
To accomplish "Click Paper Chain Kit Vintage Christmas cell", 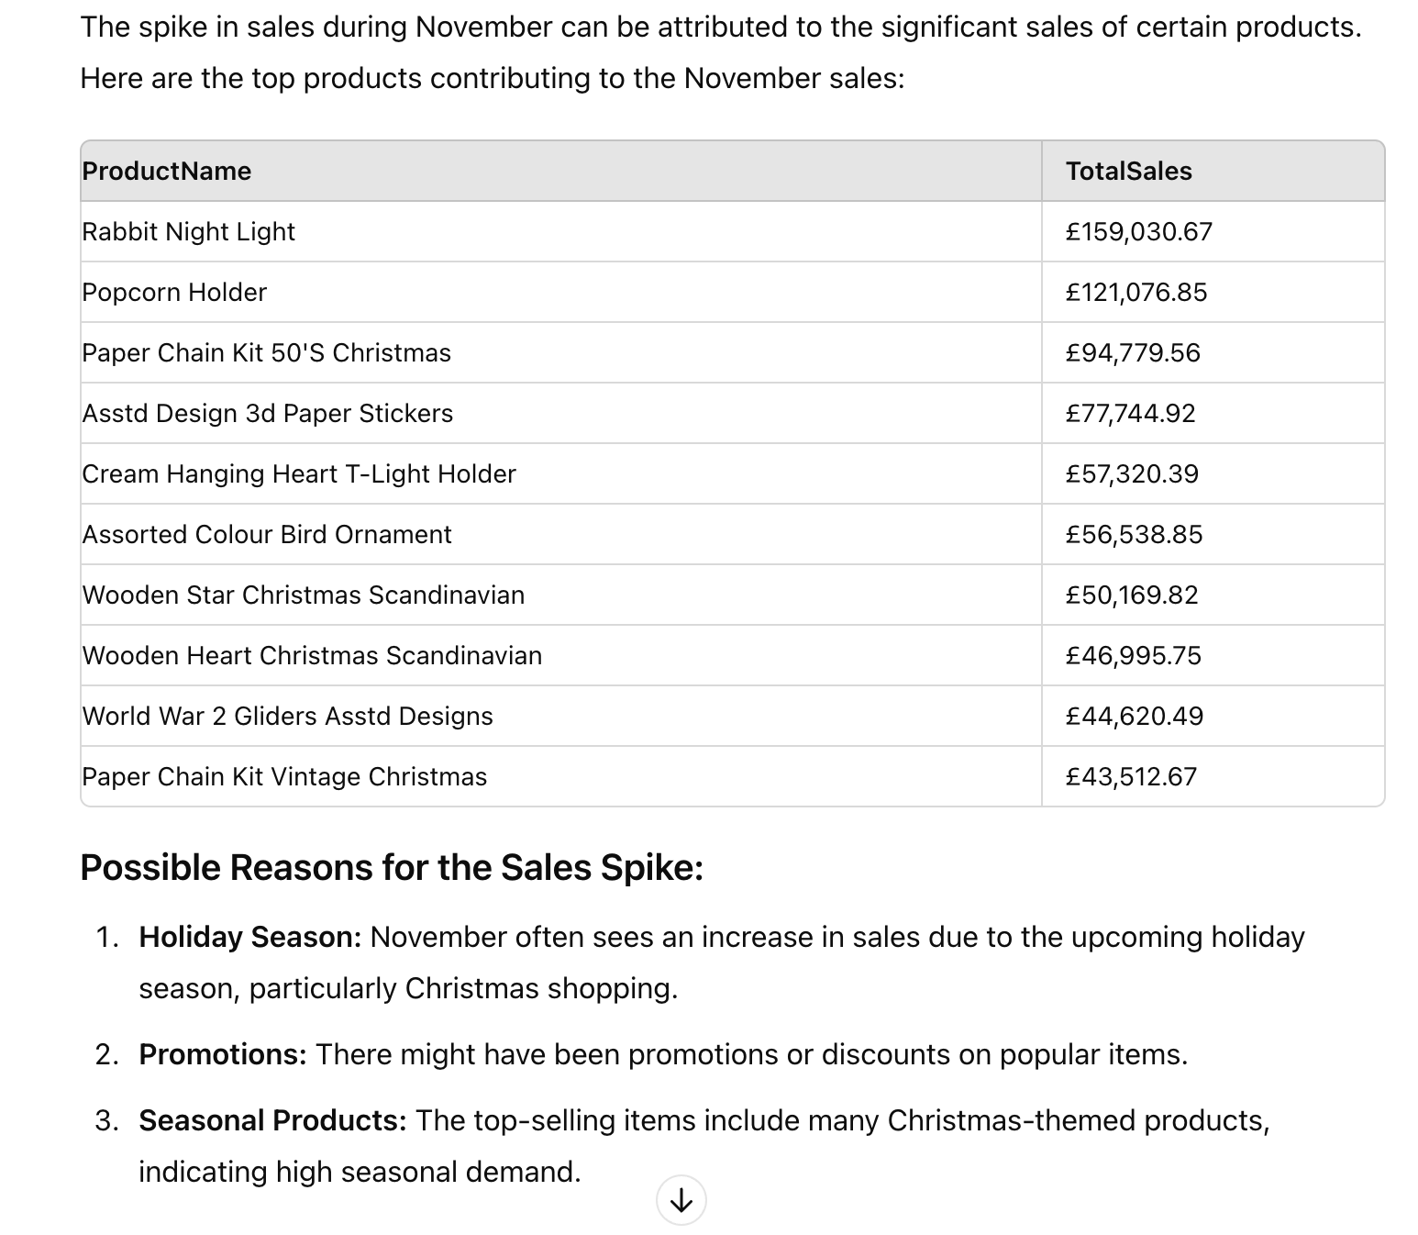I will (284, 777).
